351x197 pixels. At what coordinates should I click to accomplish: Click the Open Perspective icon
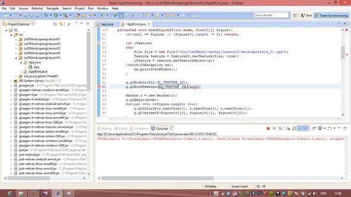click(x=295, y=15)
